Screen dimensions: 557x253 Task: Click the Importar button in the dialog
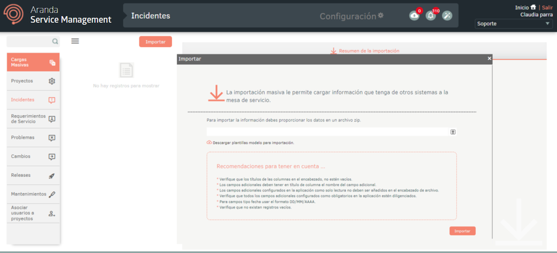coord(462,231)
